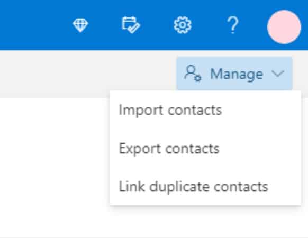This screenshot has height=238, width=308.
Task: Click empty blue header left of diamond
Action: (33, 25)
